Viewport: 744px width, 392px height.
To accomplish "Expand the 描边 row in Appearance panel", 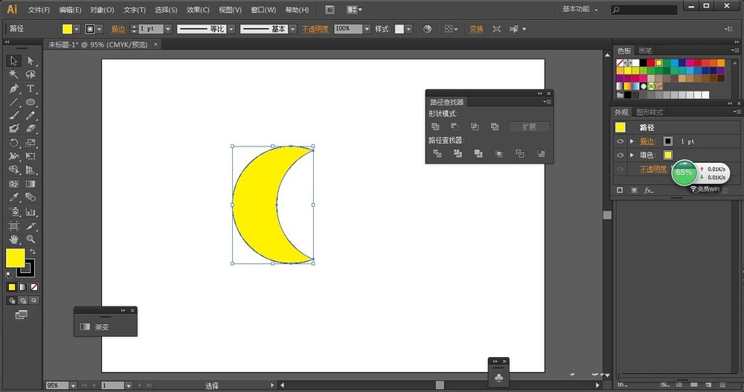I will pyautogui.click(x=632, y=141).
